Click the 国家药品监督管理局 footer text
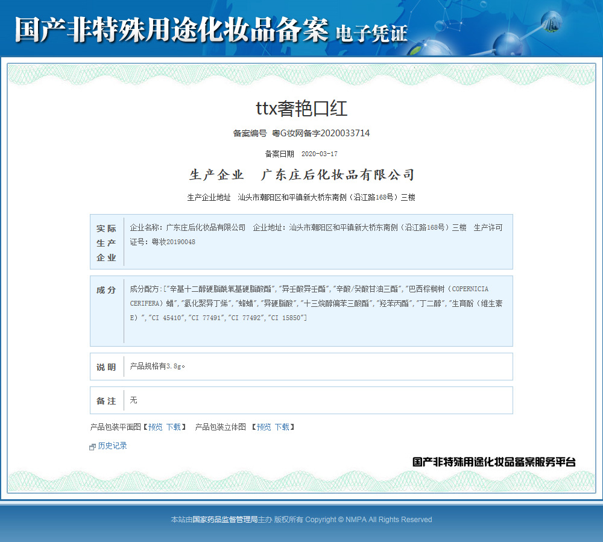The width and height of the screenshot is (603, 542). click(225, 520)
